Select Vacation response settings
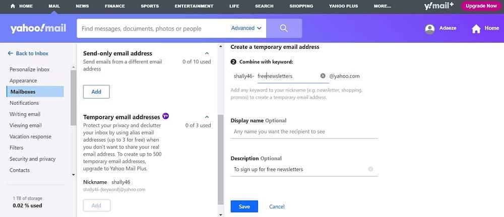This screenshot has height=217, width=504. pyautogui.click(x=31, y=136)
